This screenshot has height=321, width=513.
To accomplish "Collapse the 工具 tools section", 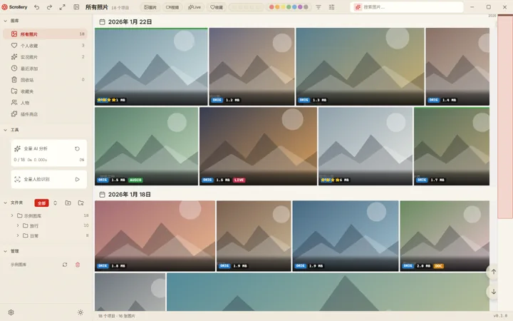I will click(5, 130).
